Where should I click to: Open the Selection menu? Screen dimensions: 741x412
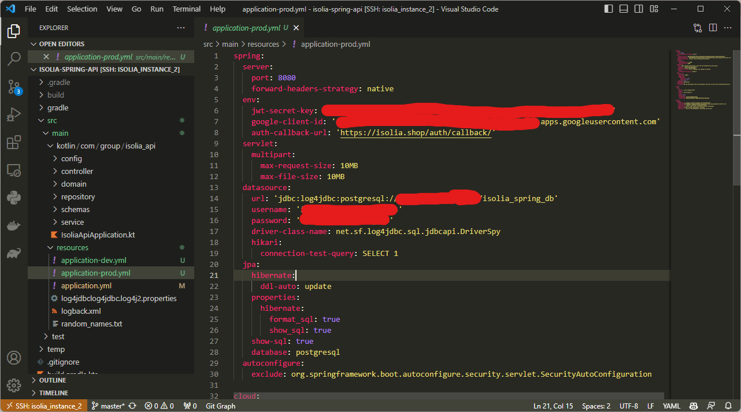tap(82, 9)
